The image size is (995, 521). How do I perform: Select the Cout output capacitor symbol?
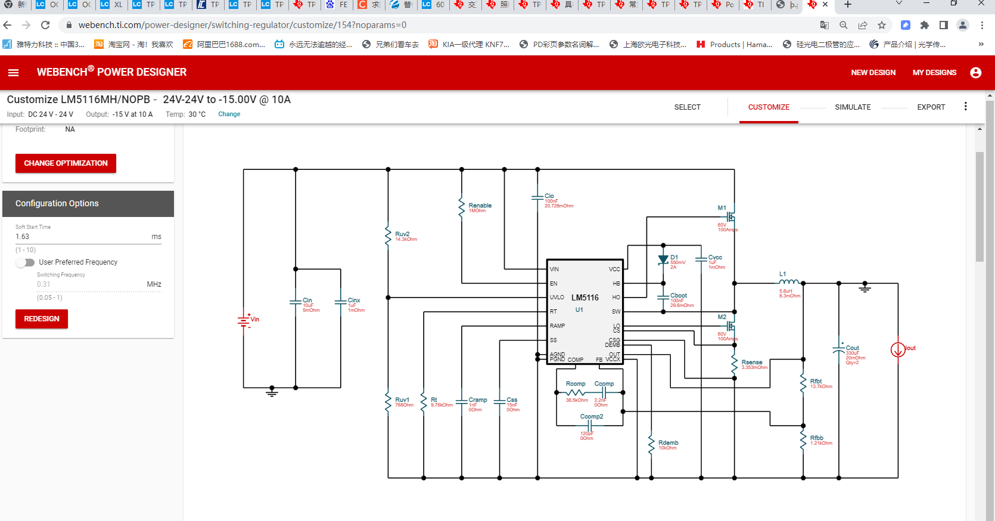click(839, 350)
